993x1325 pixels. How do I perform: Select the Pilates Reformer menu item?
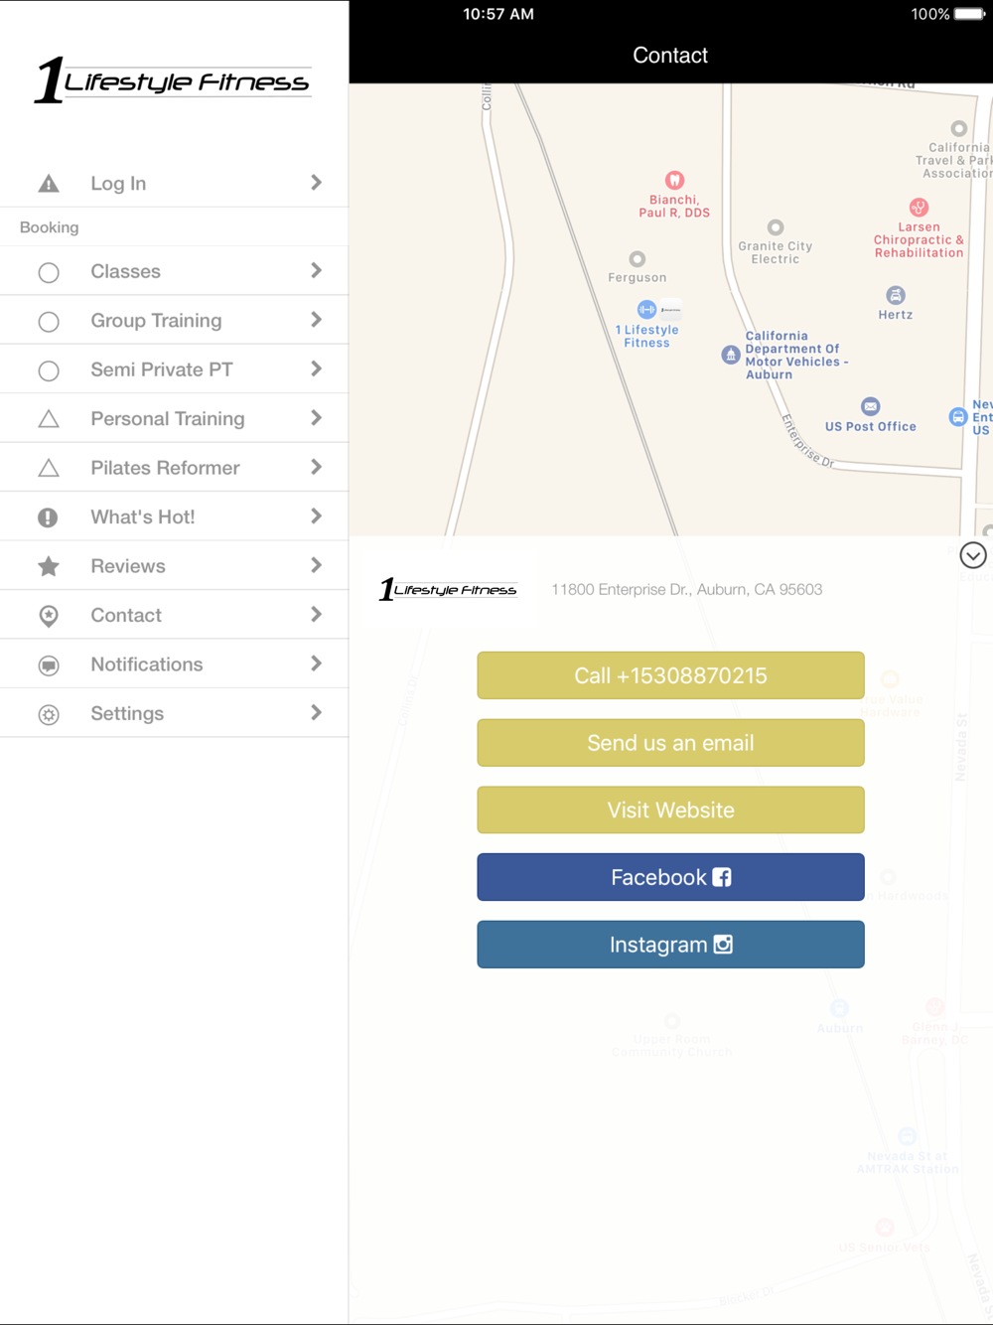point(174,468)
